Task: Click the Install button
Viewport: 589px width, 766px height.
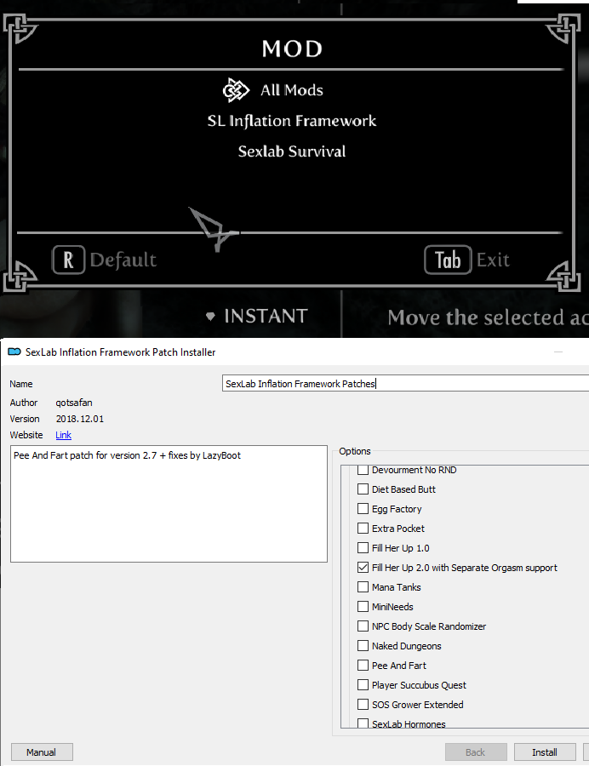Action: pyautogui.click(x=545, y=752)
